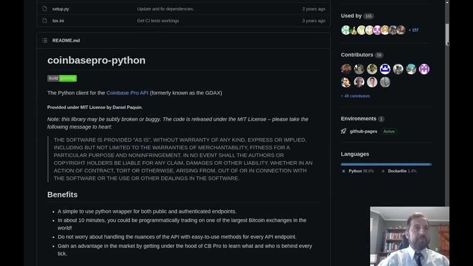This screenshot has width=473, height=266.
Task: Click 'Provided under MIT License by Daniel Paquin.'
Action: click(95, 107)
